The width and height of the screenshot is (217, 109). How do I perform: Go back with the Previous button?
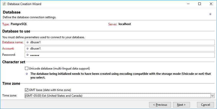(x=160, y=105)
